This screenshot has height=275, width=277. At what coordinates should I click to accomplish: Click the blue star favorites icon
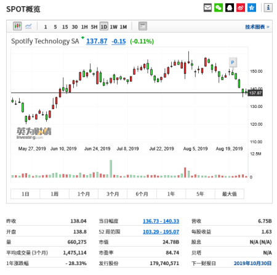[252, 8]
